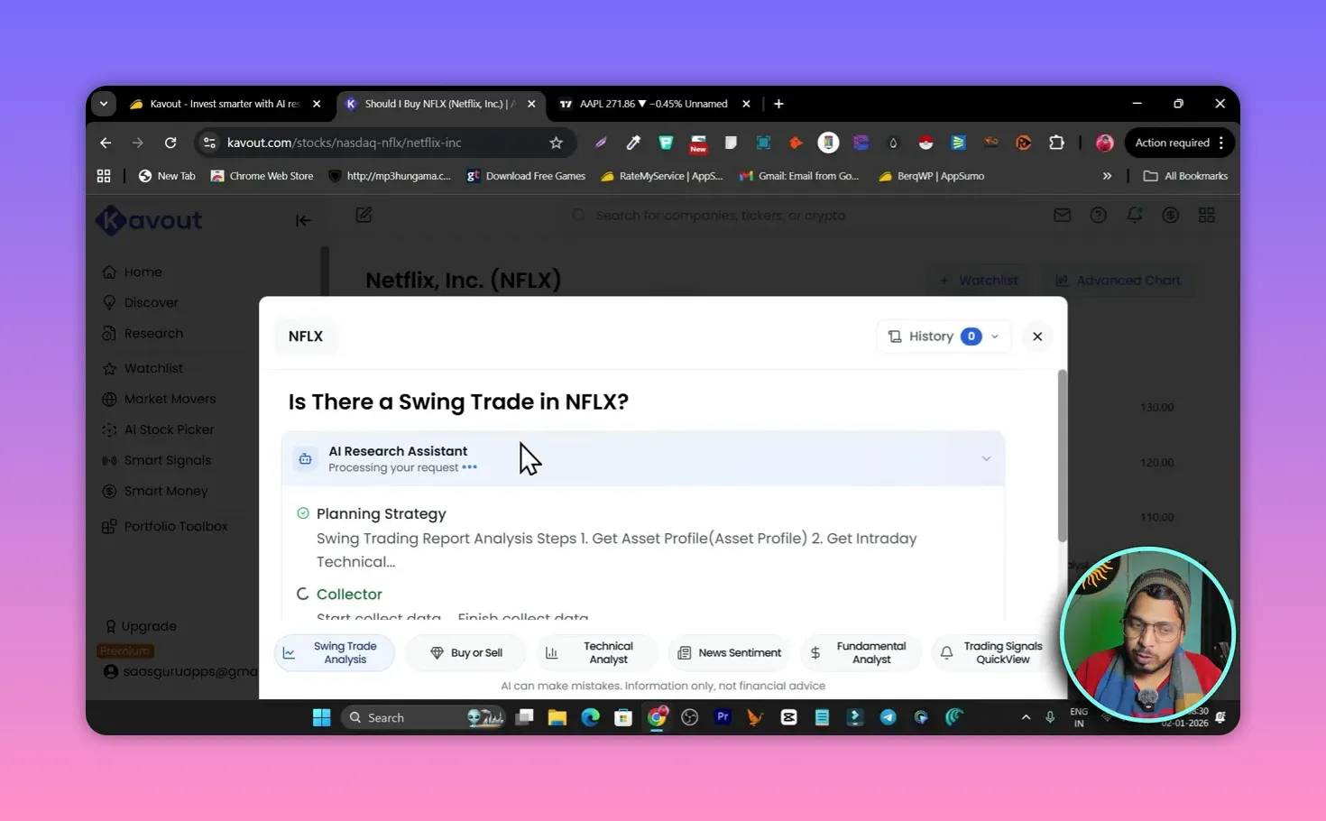Open the History dropdown in the modal
Viewport: 1326px width, 821px height.
943,336
